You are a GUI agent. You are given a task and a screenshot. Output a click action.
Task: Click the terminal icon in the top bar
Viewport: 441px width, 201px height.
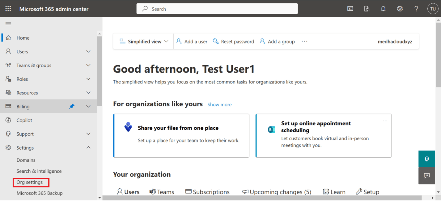pyautogui.click(x=350, y=9)
